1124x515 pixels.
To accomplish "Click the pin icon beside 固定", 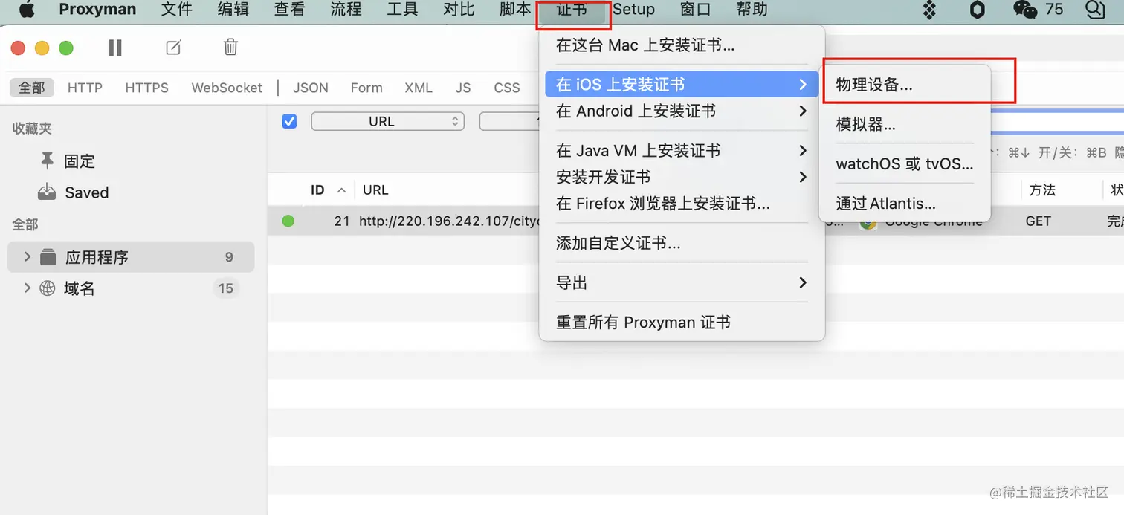I will 47,161.
